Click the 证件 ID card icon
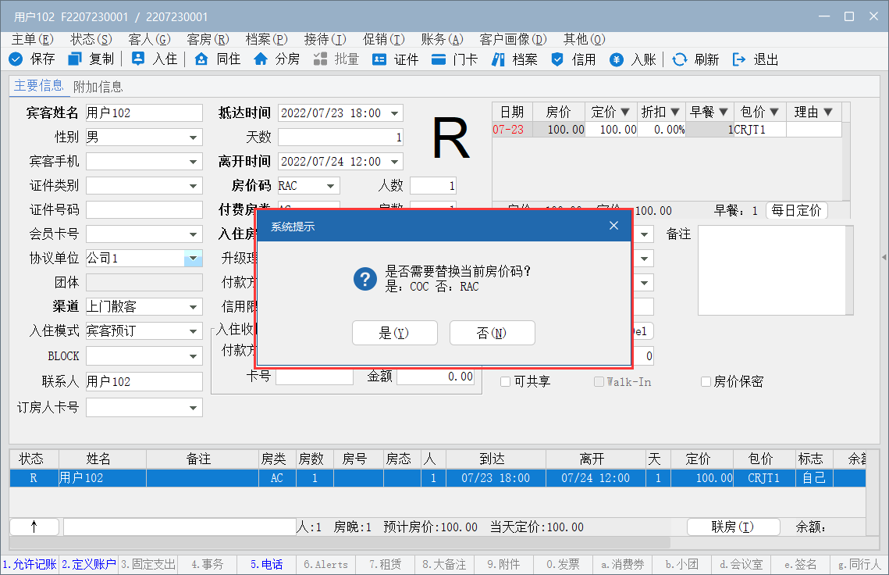Viewport: 889px width, 575px height. click(x=379, y=59)
